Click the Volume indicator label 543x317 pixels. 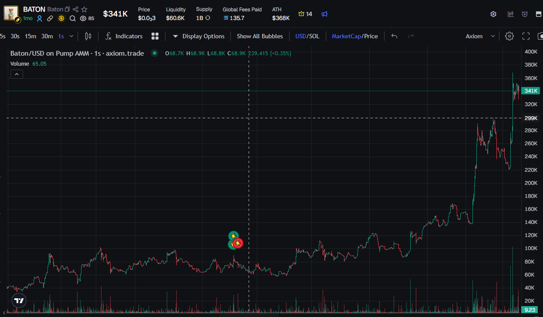pos(20,63)
